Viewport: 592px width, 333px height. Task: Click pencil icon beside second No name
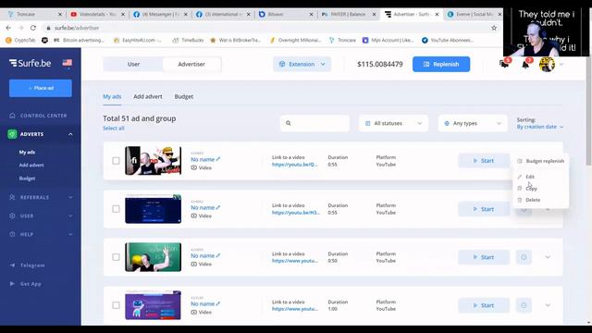218,207
